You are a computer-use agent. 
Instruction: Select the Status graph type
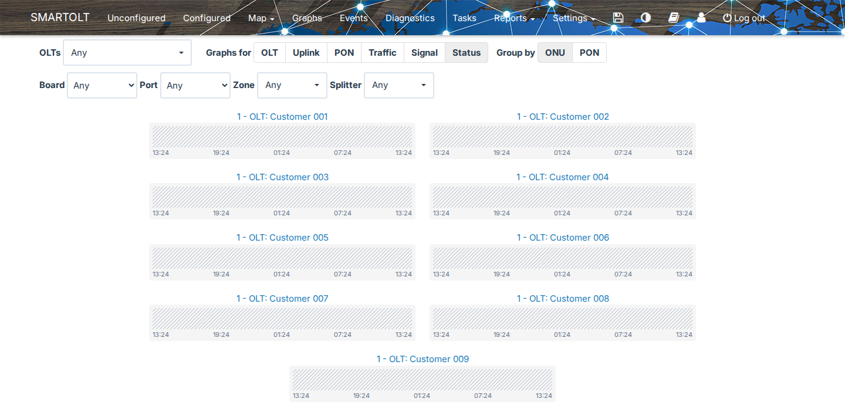467,53
